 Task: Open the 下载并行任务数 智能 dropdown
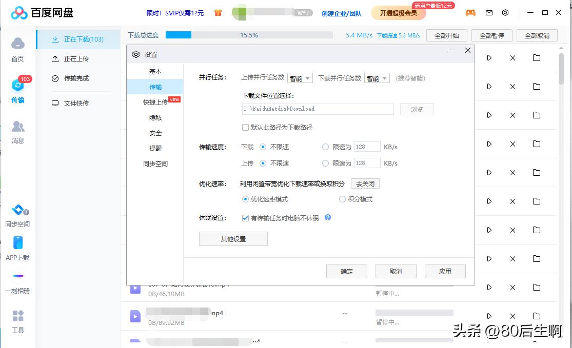(377, 77)
